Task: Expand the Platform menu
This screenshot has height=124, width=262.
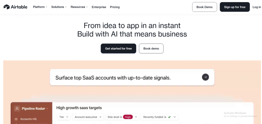Action: point(40,7)
